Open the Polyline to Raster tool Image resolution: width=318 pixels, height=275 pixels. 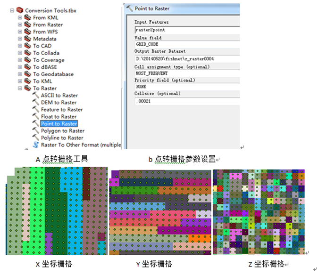click(x=62, y=138)
